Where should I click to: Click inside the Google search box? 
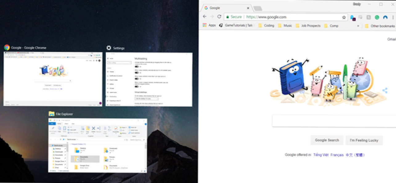click(333, 121)
